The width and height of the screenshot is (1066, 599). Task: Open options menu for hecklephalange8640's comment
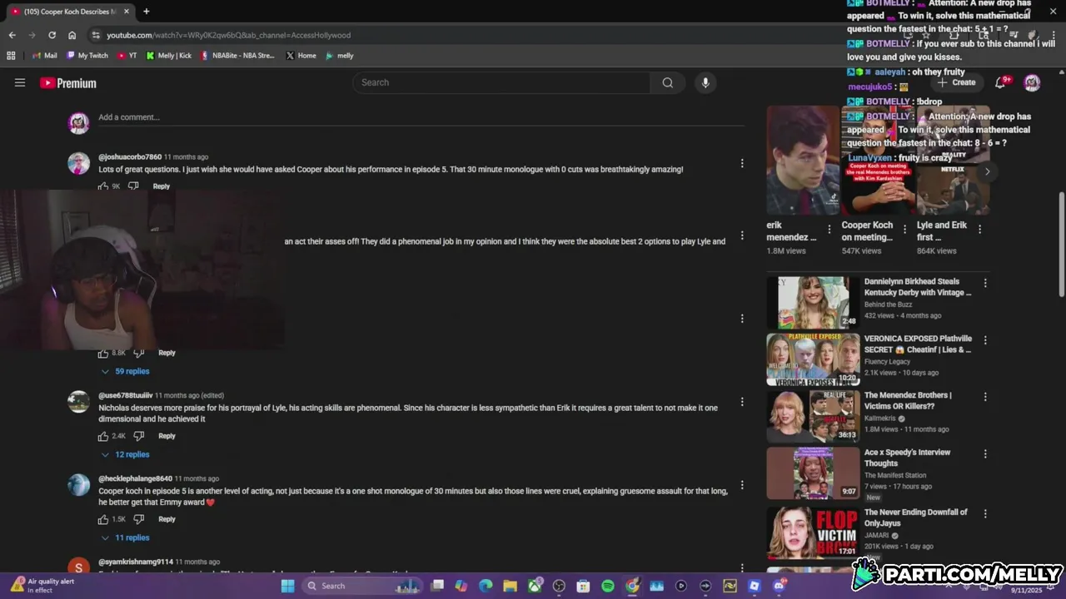(742, 485)
